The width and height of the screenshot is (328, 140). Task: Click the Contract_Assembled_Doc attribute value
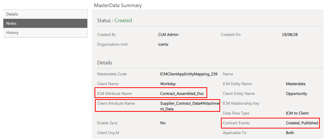coord(182,94)
